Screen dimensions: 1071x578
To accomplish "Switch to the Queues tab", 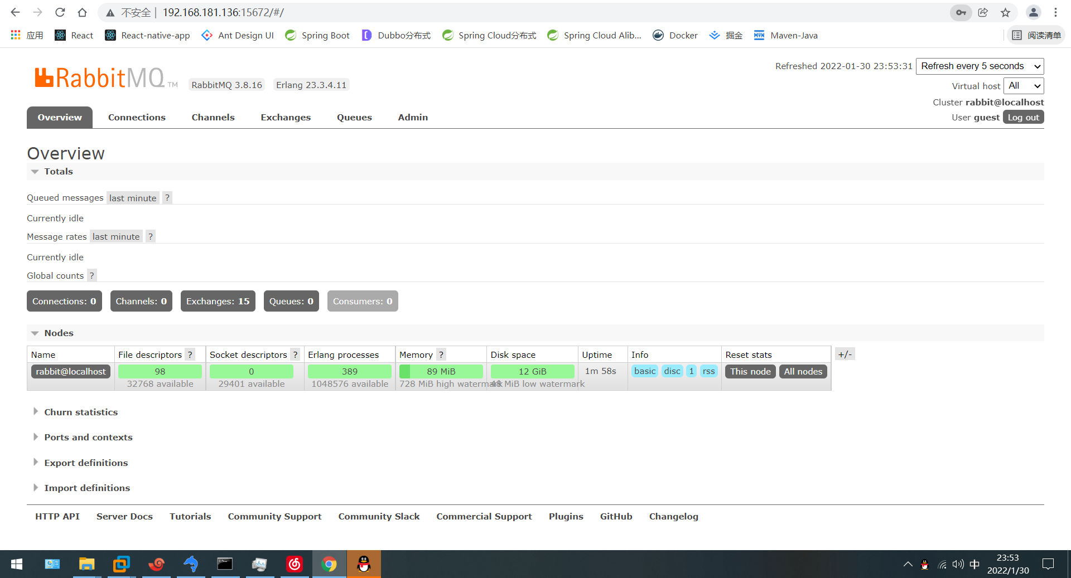I will click(354, 117).
